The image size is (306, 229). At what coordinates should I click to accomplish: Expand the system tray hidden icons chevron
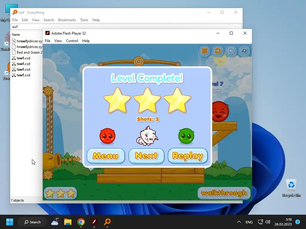239,222
